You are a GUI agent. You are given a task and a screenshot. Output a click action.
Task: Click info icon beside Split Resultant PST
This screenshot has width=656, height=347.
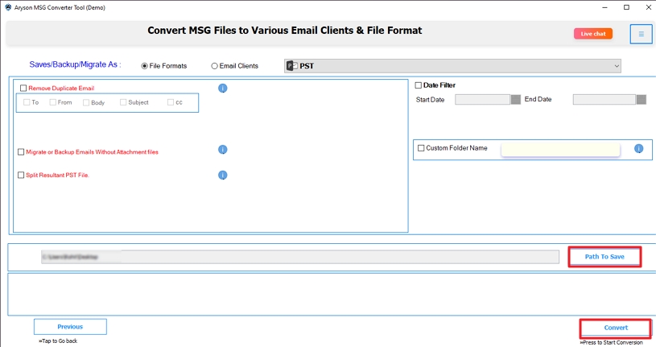pyautogui.click(x=223, y=175)
